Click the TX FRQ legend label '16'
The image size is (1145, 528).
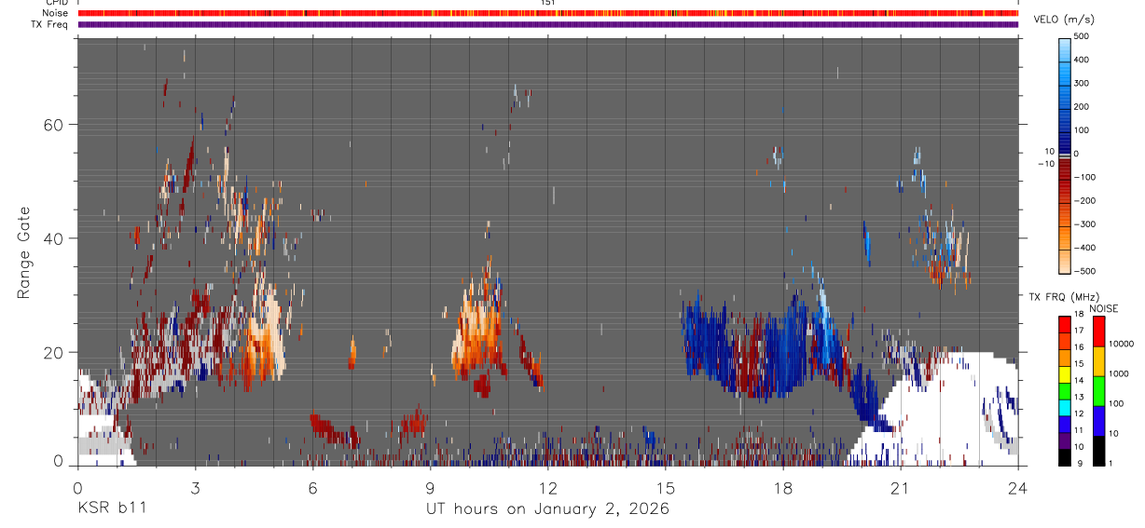pyautogui.click(x=1078, y=346)
